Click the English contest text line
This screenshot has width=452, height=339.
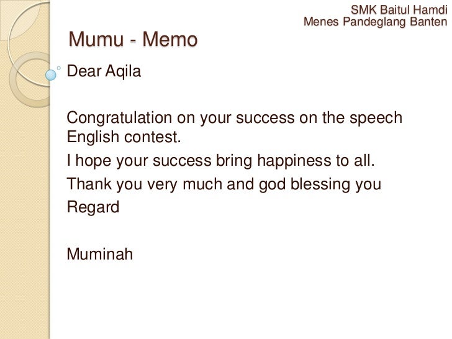click(x=124, y=137)
